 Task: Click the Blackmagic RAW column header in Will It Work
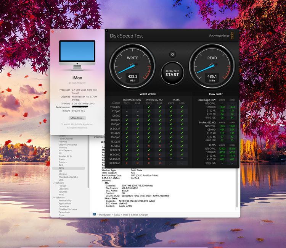tap(132, 100)
